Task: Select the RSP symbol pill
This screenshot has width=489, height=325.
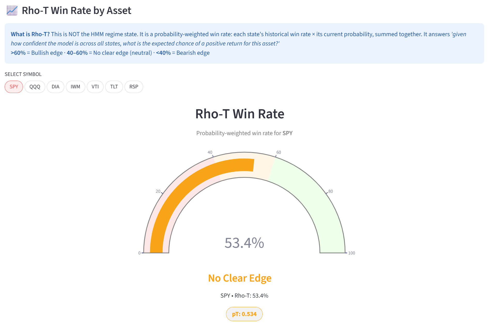Action: coord(134,87)
